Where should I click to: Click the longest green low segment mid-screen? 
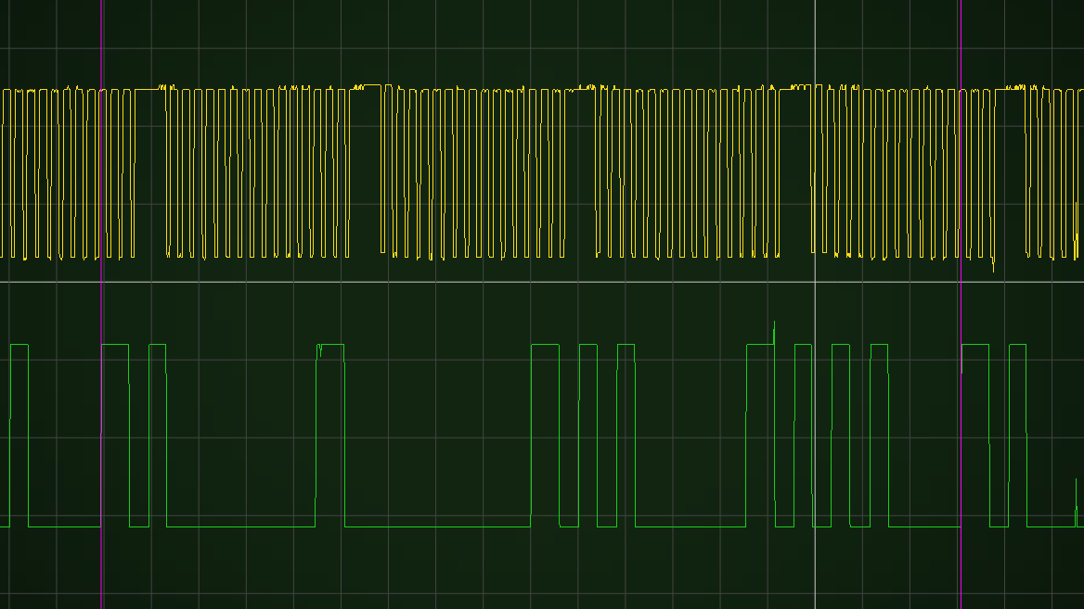pos(437,527)
